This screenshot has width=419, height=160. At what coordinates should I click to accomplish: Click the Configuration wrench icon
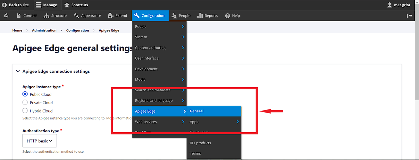click(x=137, y=16)
